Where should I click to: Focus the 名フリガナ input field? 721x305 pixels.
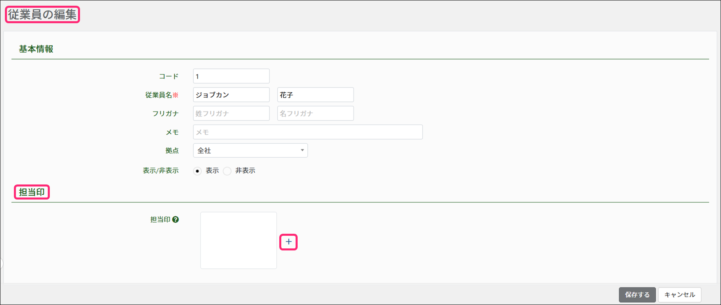coord(315,114)
